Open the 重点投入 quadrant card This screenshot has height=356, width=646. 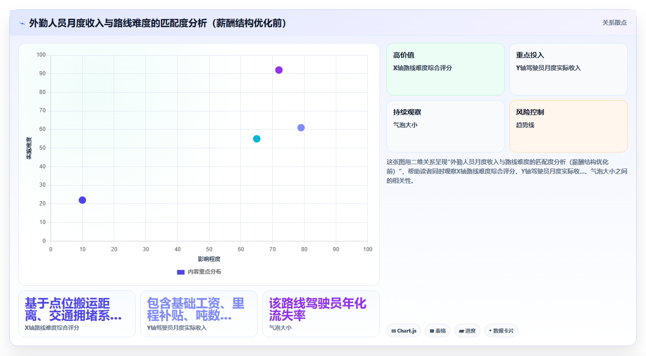tap(568, 69)
